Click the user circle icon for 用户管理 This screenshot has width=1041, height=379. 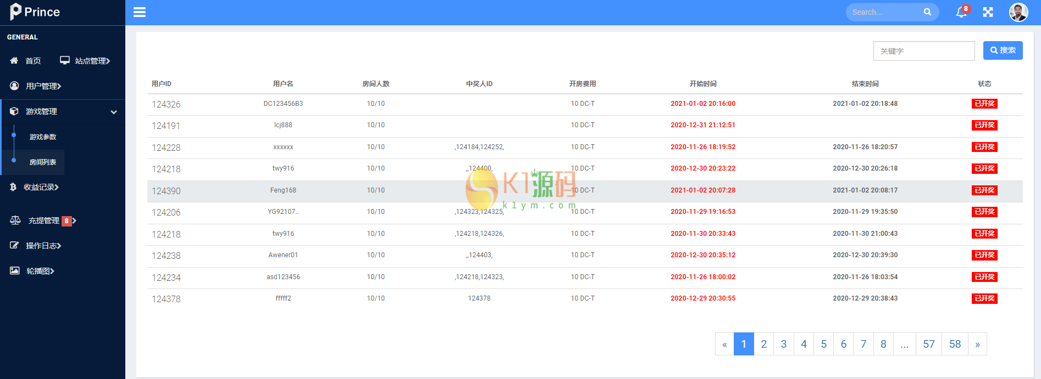pyautogui.click(x=14, y=86)
